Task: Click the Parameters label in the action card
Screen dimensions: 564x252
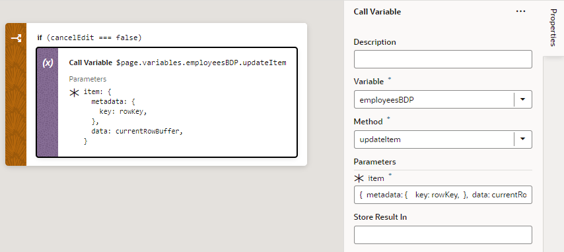Action: (88, 79)
